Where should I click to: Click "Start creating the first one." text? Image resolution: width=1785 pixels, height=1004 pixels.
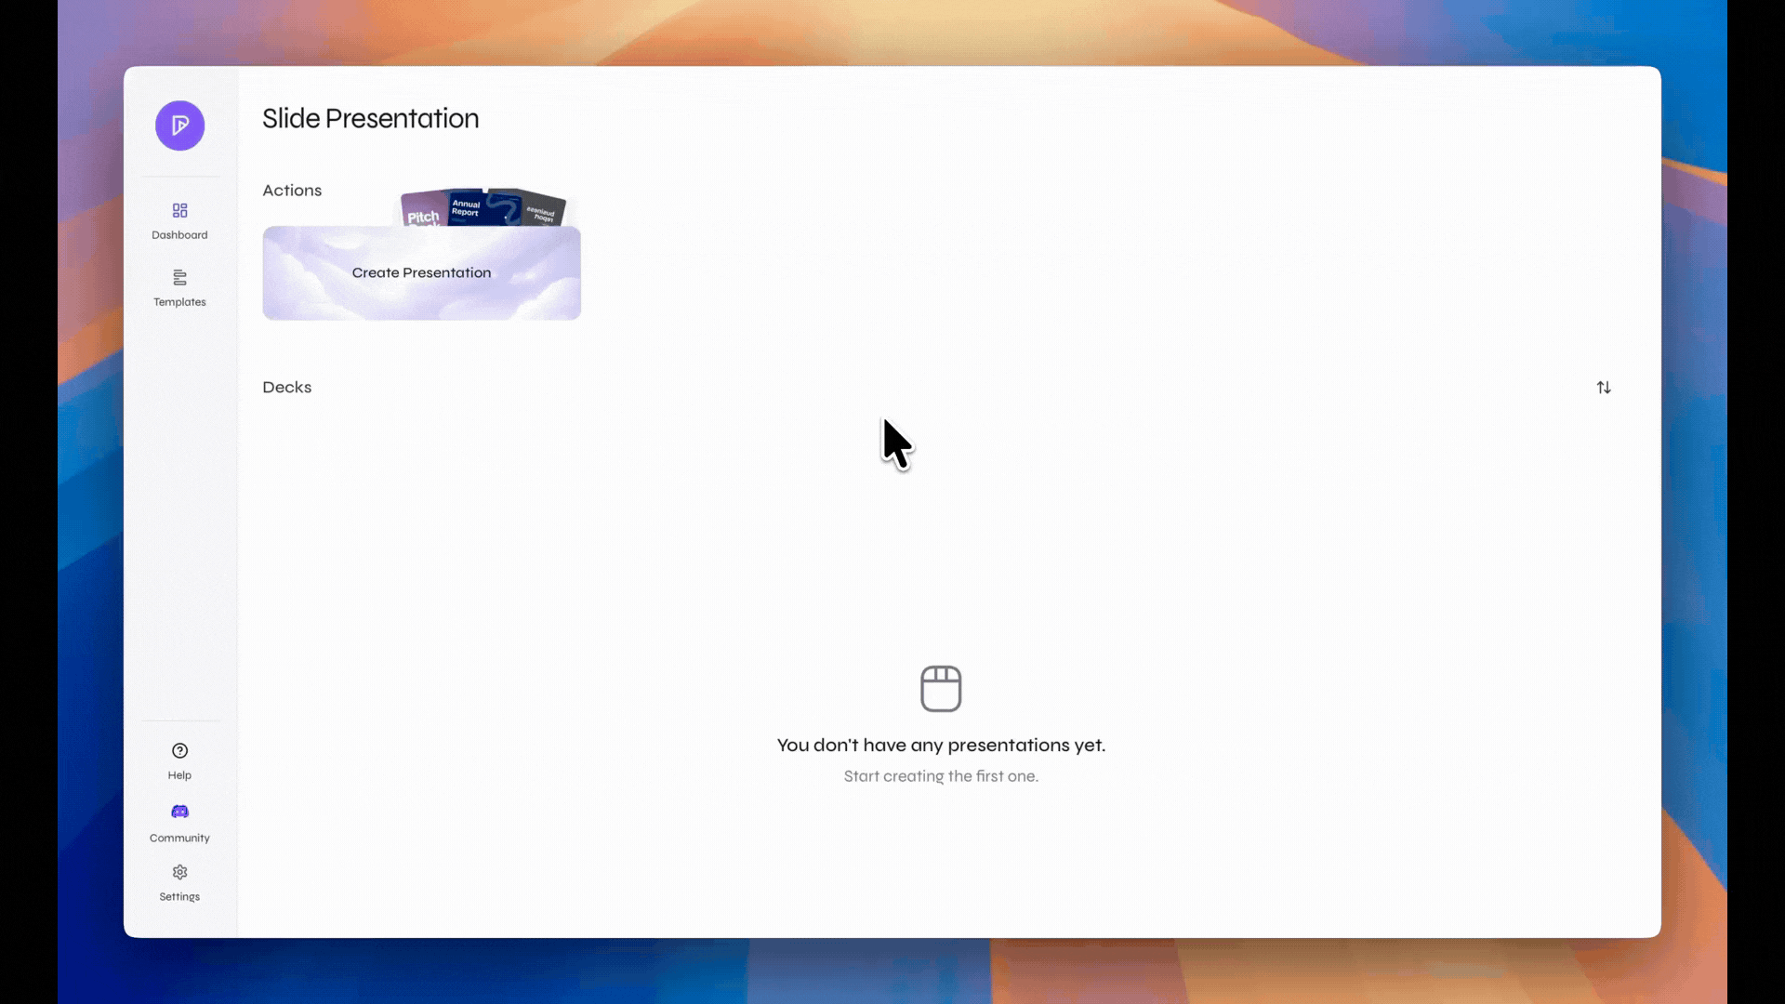tap(941, 776)
